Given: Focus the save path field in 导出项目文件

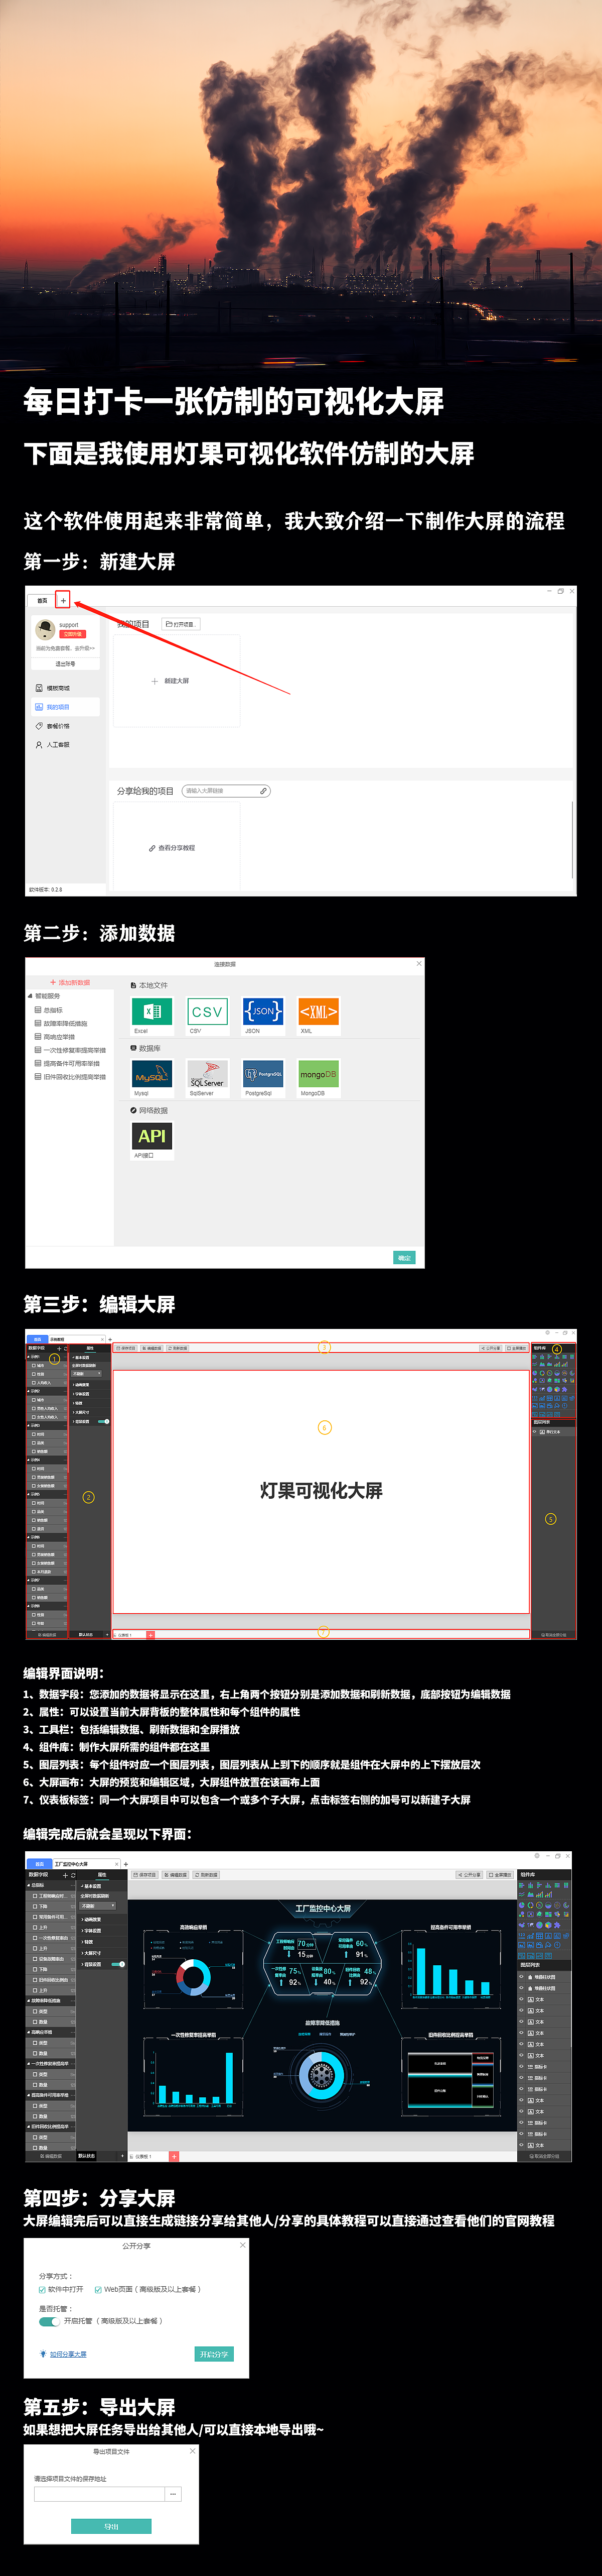Looking at the screenshot, I should (x=99, y=2494).
